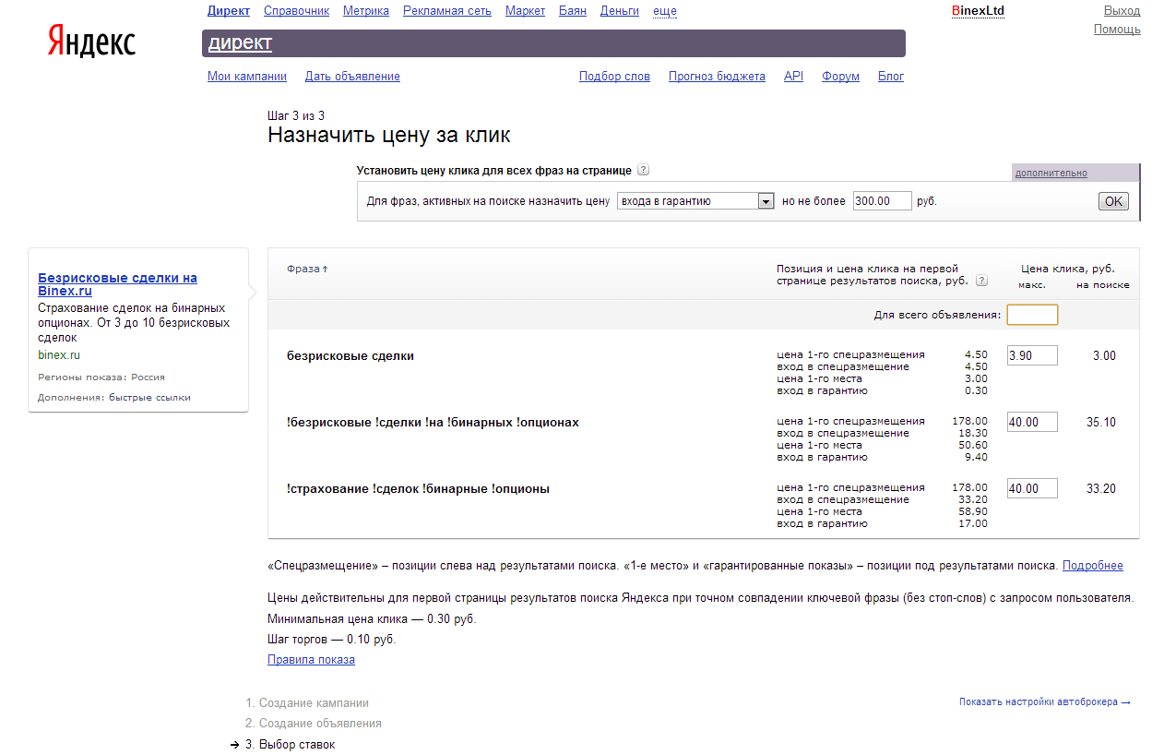Viewport: 1164px width, 755px height.
Task: Open help icon next to 'Установить цену клика'
Action: click(643, 170)
